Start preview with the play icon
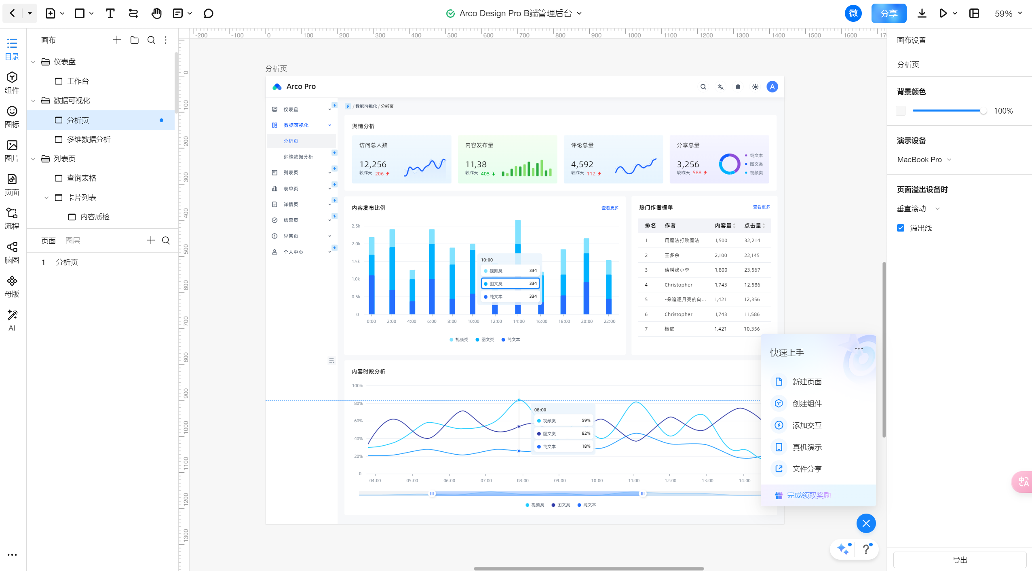Image resolution: width=1032 pixels, height=571 pixels. point(943,13)
